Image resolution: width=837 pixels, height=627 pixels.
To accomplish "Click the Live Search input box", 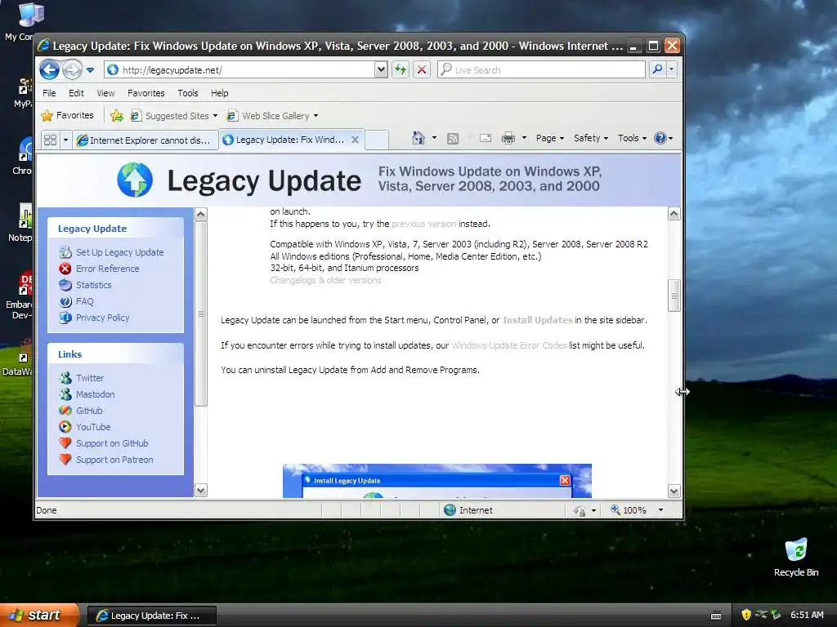I will [x=541, y=70].
